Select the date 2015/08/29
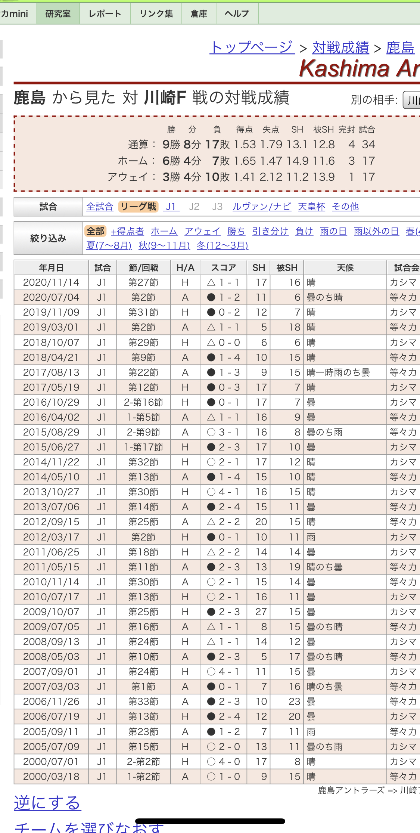 [52, 432]
